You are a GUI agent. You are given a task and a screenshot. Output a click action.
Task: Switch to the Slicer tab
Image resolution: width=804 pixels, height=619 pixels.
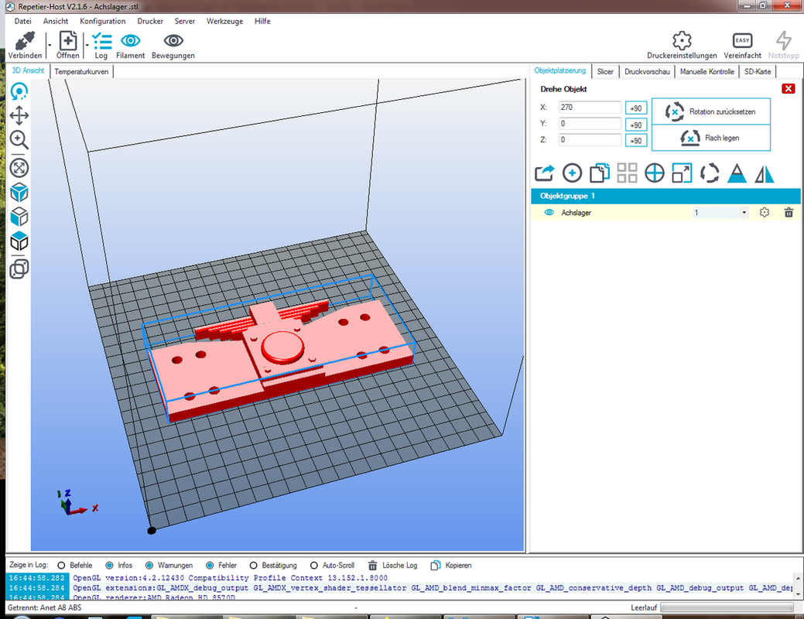point(605,71)
